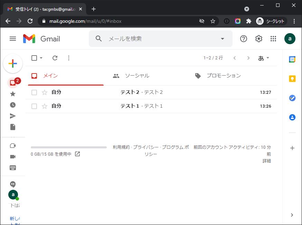
Task: Open Google Tasks in side panel
Action: pyautogui.click(x=292, y=98)
